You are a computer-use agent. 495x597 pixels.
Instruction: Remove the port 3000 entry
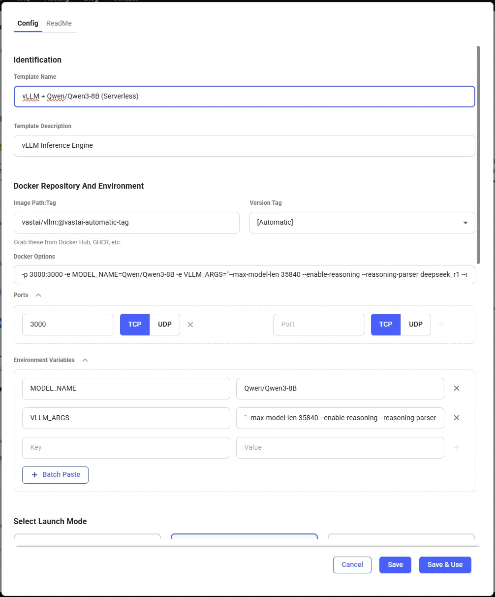(190, 325)
